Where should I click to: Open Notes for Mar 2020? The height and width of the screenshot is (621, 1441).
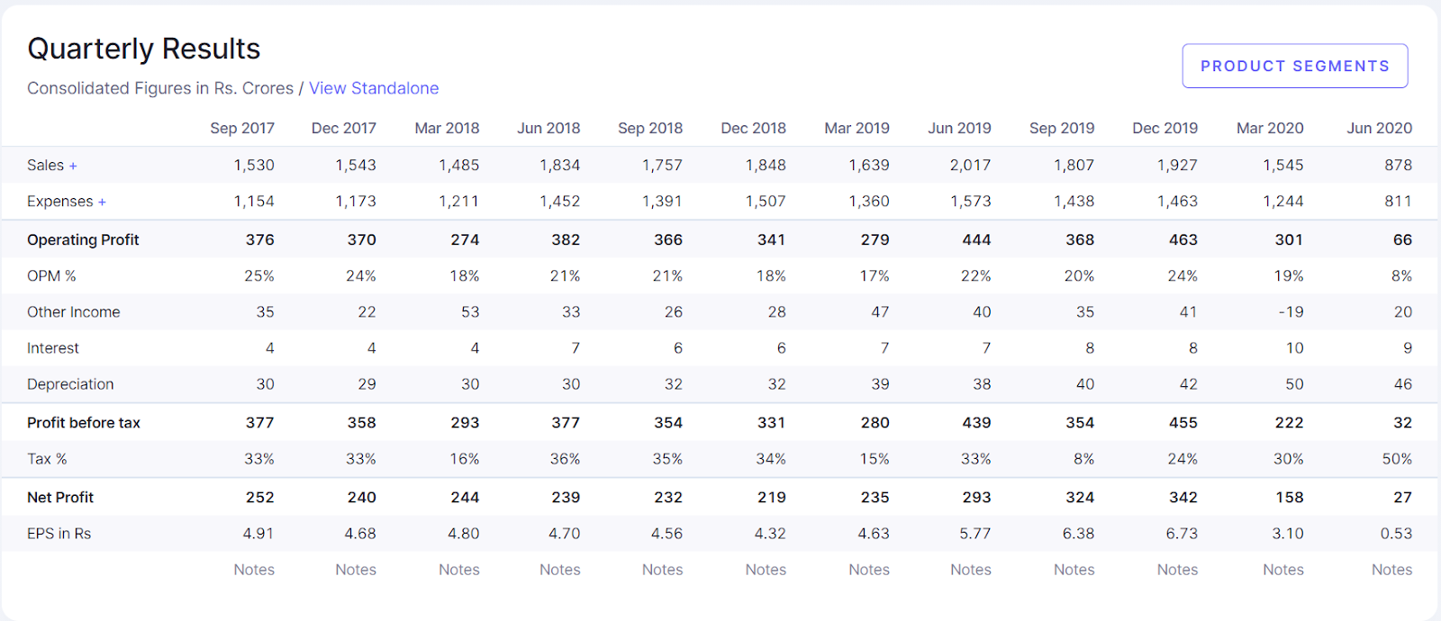1283,570
